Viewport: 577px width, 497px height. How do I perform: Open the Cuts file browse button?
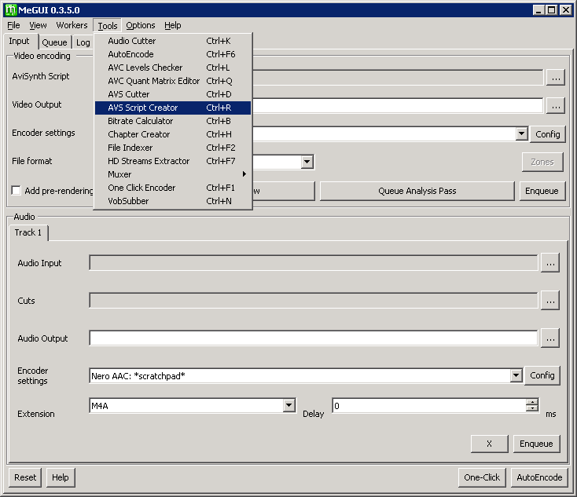click(550, 301)
